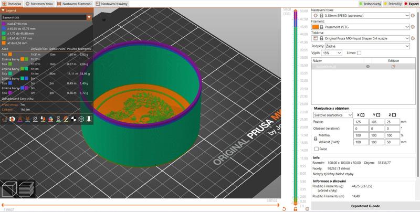Open the Barevný tisk view type dropdown
This screenshot has width=420, height=212.
(x=47, y=17)
